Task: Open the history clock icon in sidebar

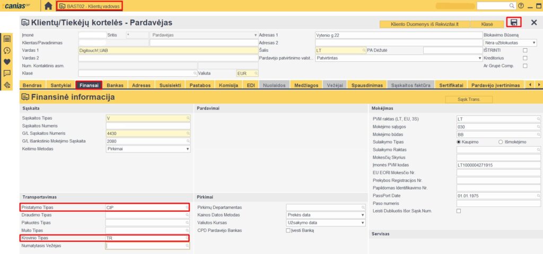Action: 7,50
